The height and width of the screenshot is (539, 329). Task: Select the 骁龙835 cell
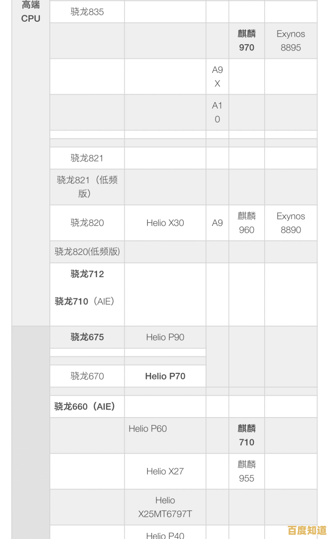coord(87,12)
